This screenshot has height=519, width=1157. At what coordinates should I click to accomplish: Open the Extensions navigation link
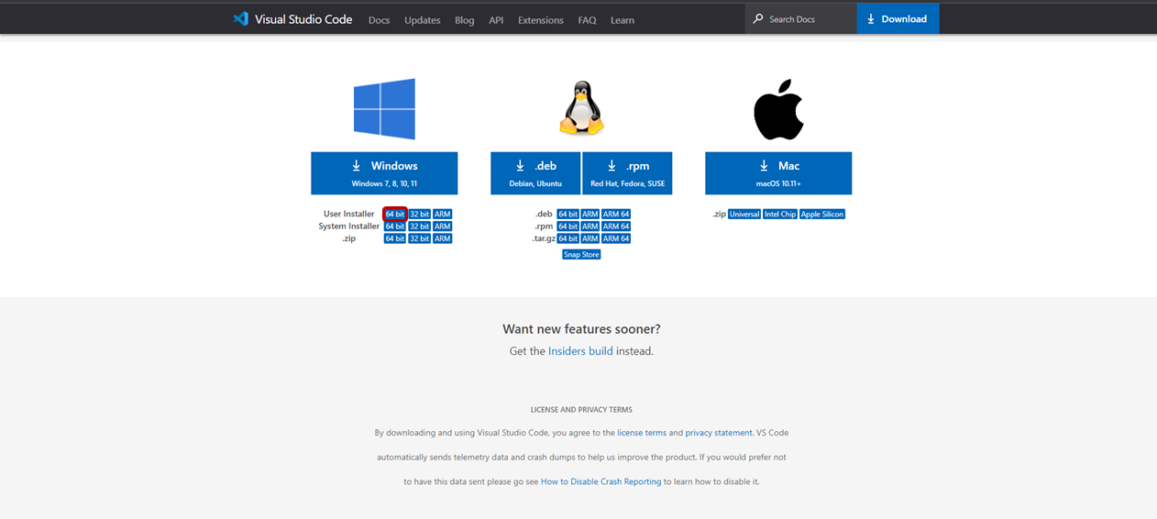pos(541,20)
